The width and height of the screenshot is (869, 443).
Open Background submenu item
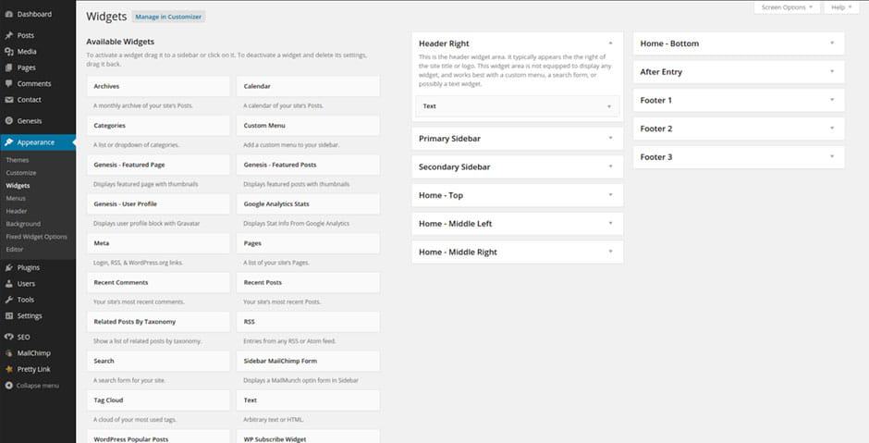click(x=23, y=224)
